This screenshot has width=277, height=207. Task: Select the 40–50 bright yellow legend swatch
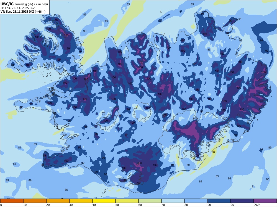point(104,201)
